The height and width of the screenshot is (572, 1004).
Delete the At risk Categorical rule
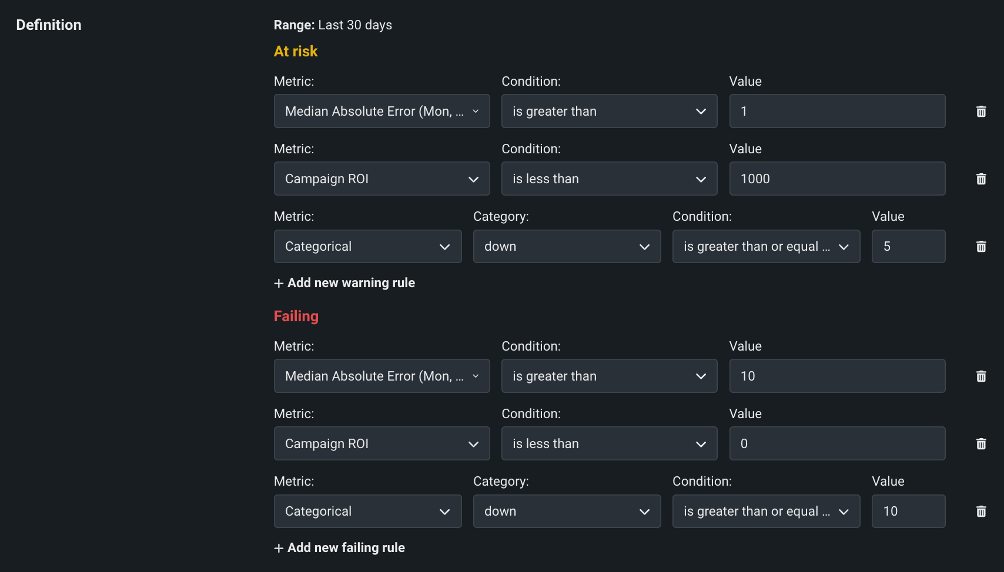tap(980, 247)
